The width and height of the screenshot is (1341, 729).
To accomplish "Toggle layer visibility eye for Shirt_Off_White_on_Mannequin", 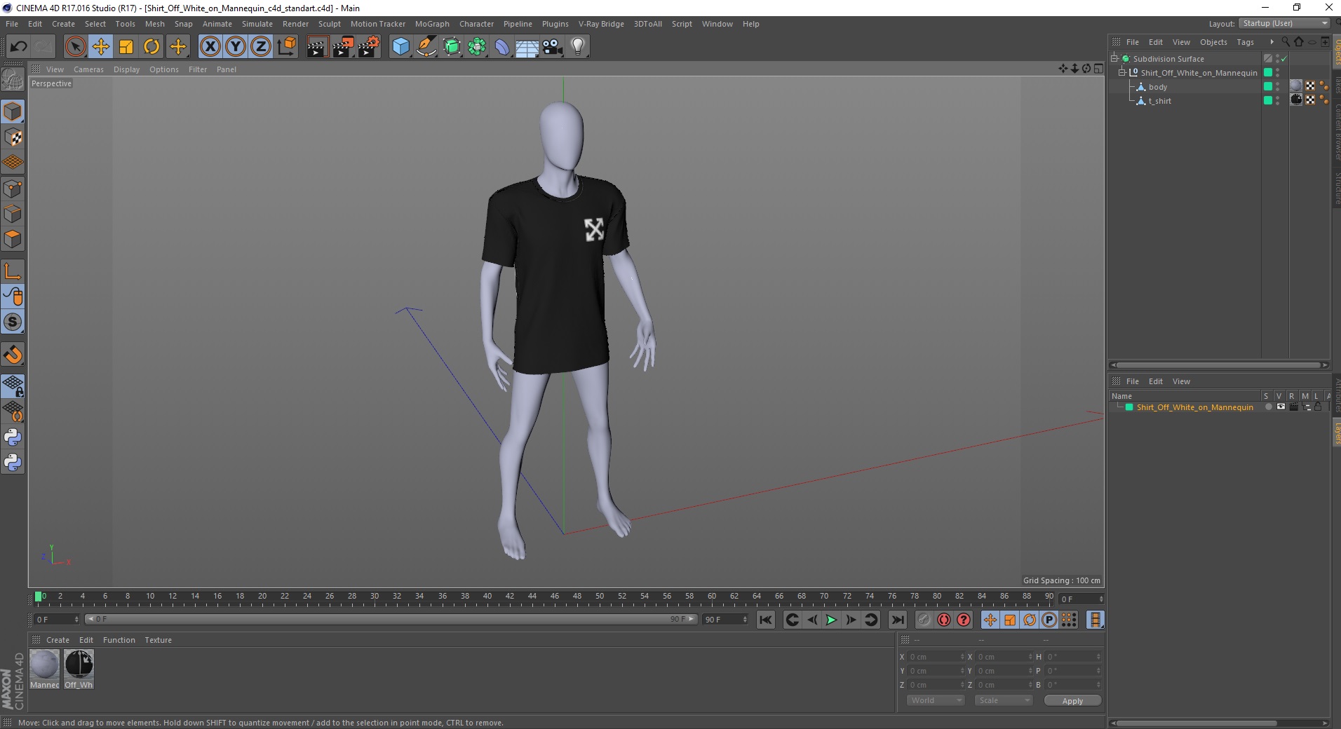I will point(1281,407).
